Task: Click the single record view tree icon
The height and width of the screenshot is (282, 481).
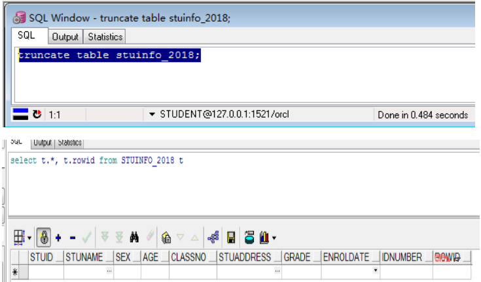Action: coord(213,236)
